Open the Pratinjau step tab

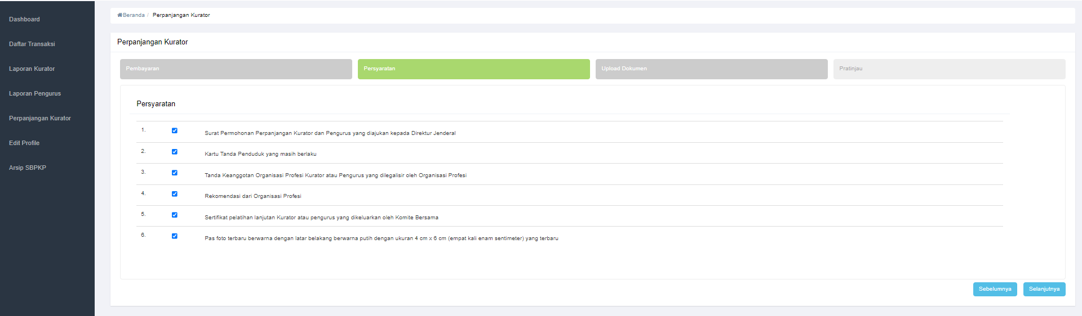tap(950, 69)
